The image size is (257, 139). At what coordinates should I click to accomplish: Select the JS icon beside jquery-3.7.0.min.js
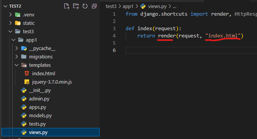pos(27,82)
